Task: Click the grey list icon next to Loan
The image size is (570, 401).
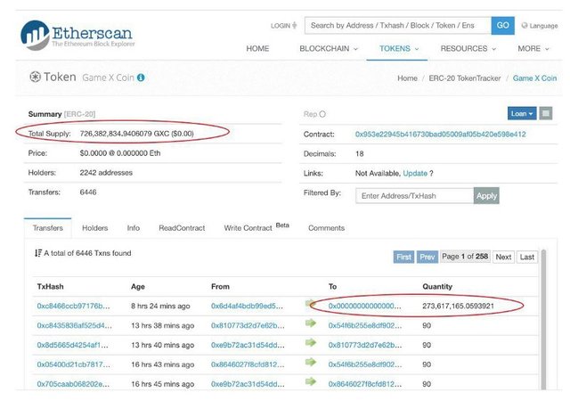Action: (546, 113)
